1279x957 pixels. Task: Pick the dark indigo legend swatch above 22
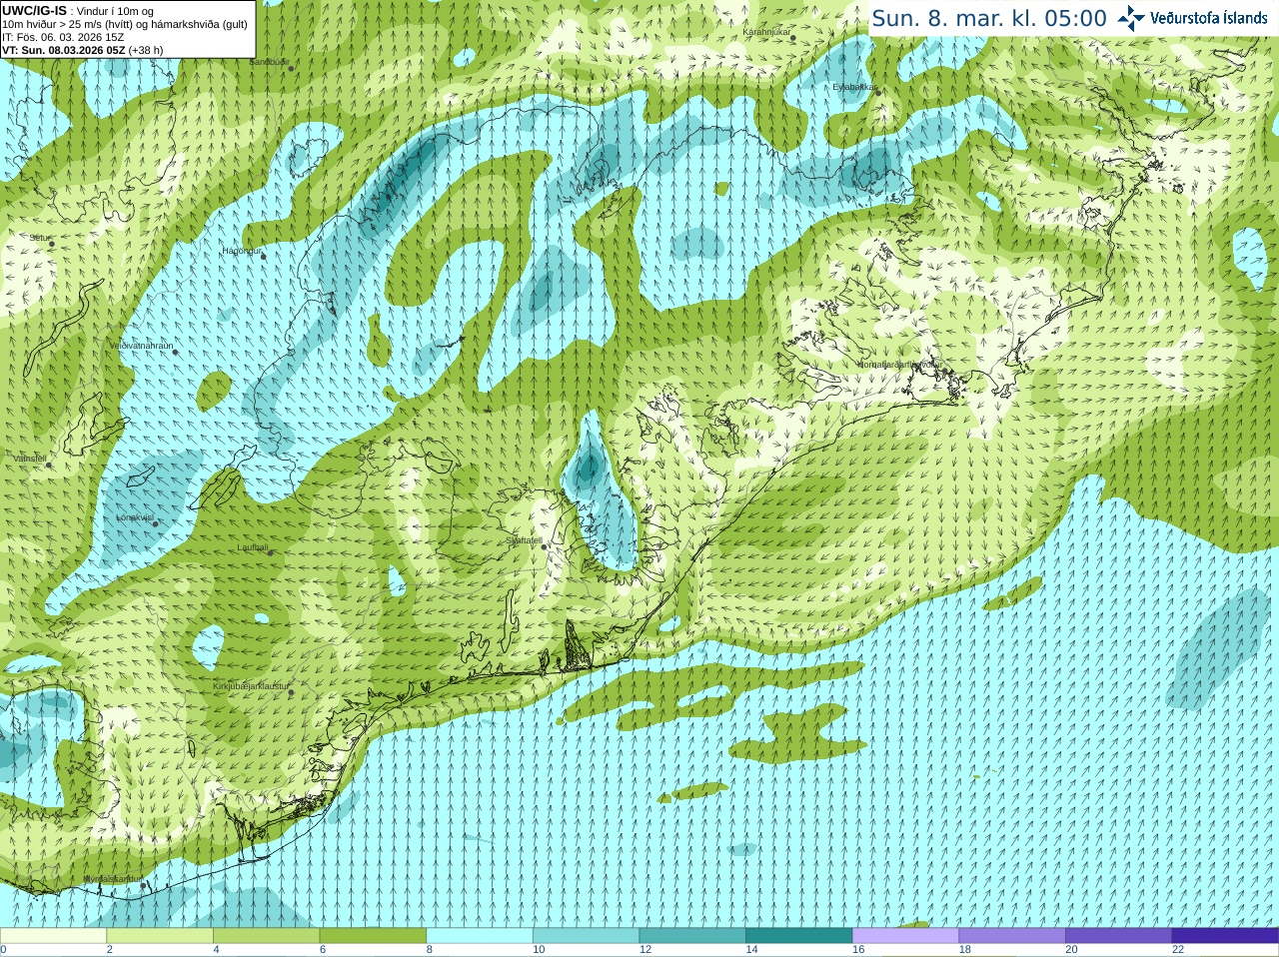click(1225, 936)
